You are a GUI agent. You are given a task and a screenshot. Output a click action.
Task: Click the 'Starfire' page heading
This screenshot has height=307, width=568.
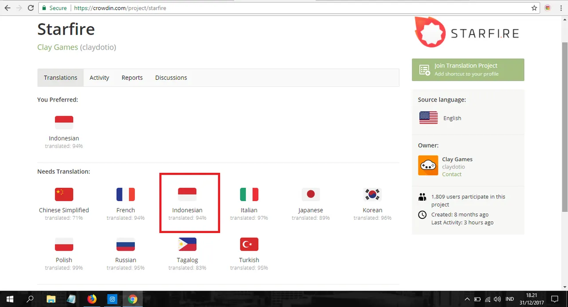[66, 29]
